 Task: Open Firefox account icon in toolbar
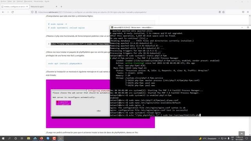243,12
